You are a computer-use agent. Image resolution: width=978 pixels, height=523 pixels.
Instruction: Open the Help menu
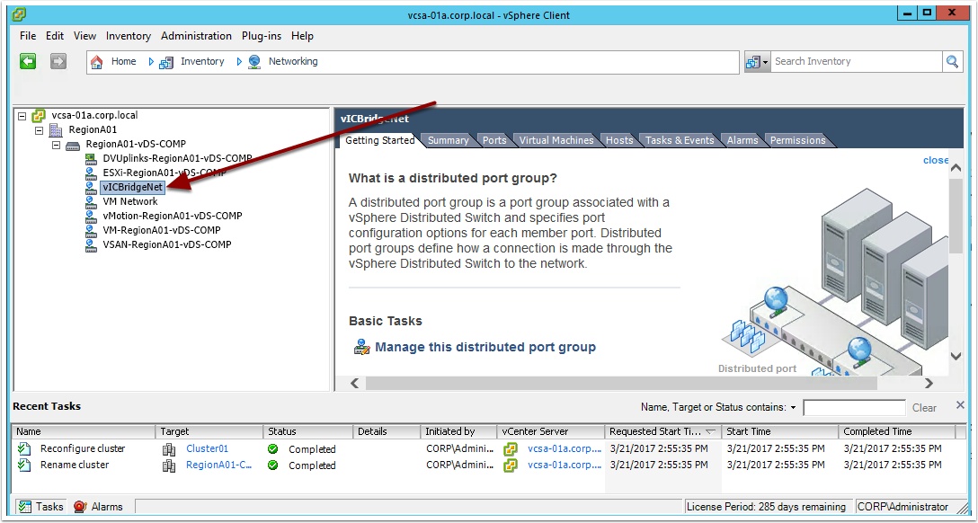(303, 36)
